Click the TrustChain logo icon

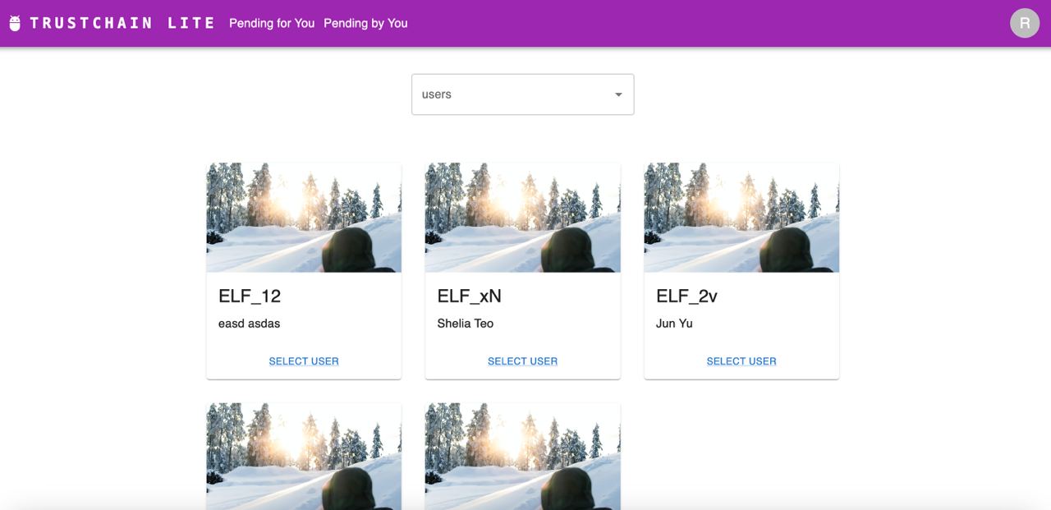pos(15,23)
